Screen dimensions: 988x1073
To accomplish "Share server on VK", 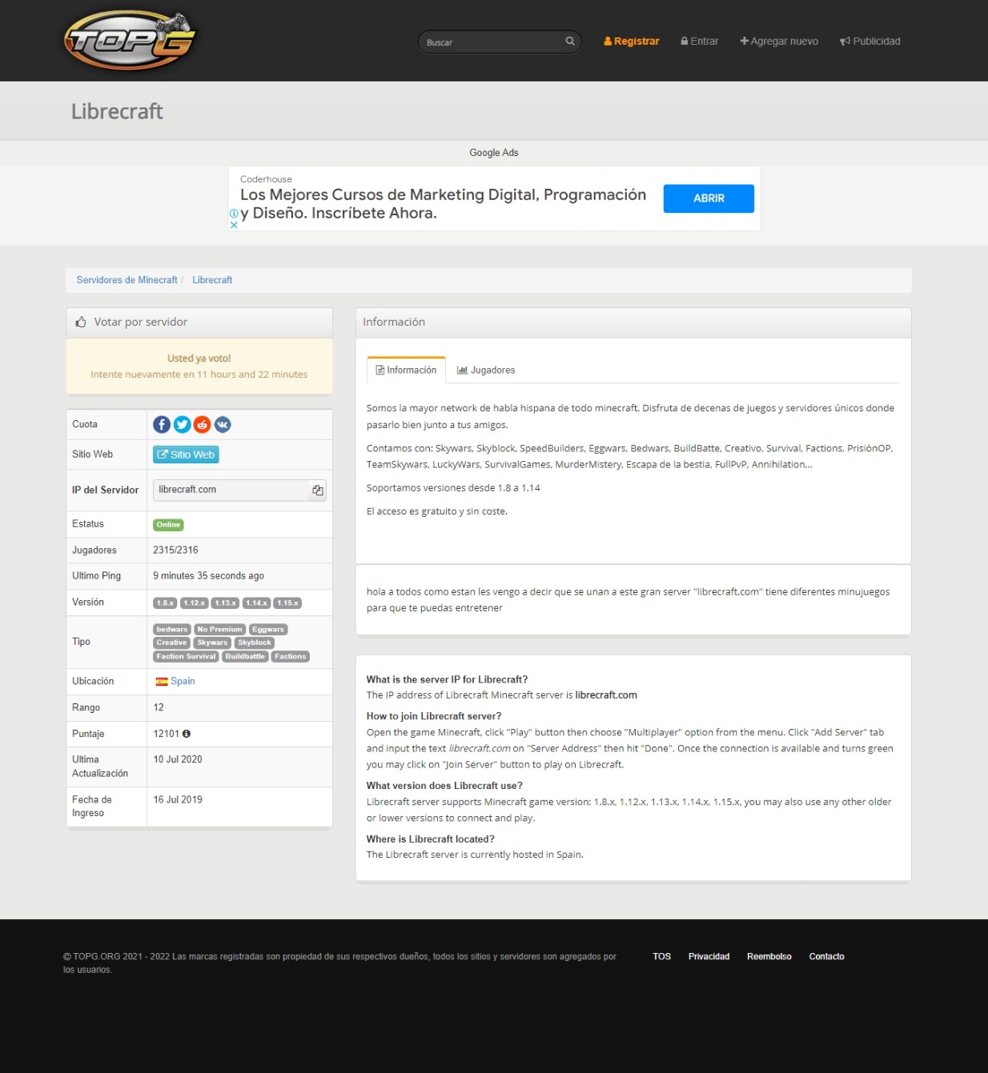I will tap(223, 425).
